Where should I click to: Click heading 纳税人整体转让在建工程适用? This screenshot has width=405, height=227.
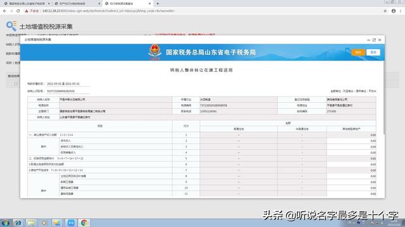pyautogui.click(x=201, y=70)
